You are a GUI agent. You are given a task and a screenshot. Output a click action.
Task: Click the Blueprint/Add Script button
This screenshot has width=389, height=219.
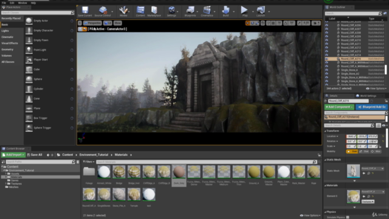pos(371,107)
